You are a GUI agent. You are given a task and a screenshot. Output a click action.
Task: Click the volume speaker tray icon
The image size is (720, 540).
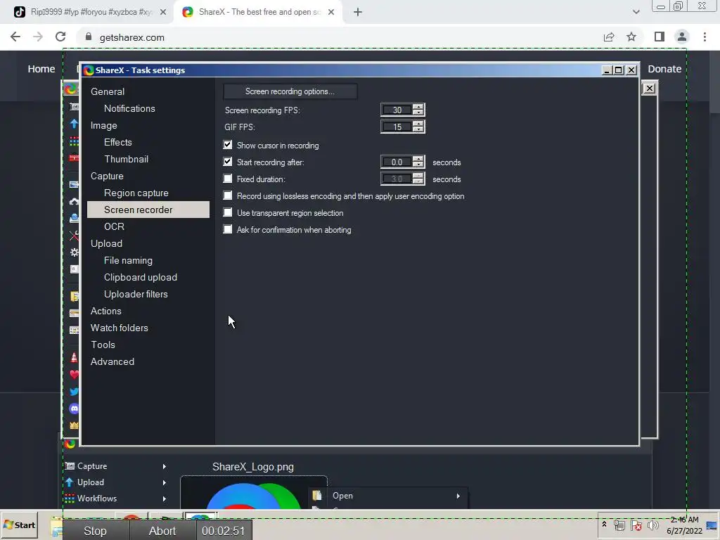[652, 525]
